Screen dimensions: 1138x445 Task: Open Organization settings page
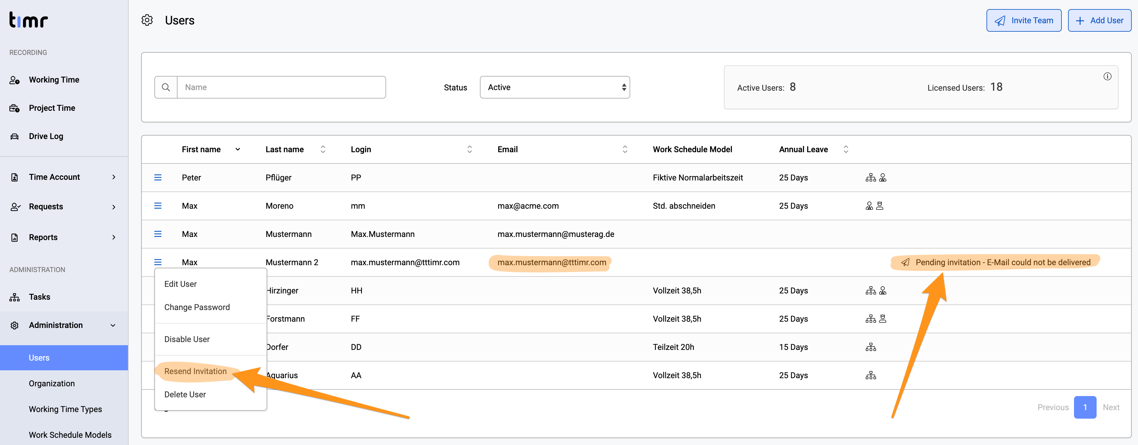coord(52,383)
